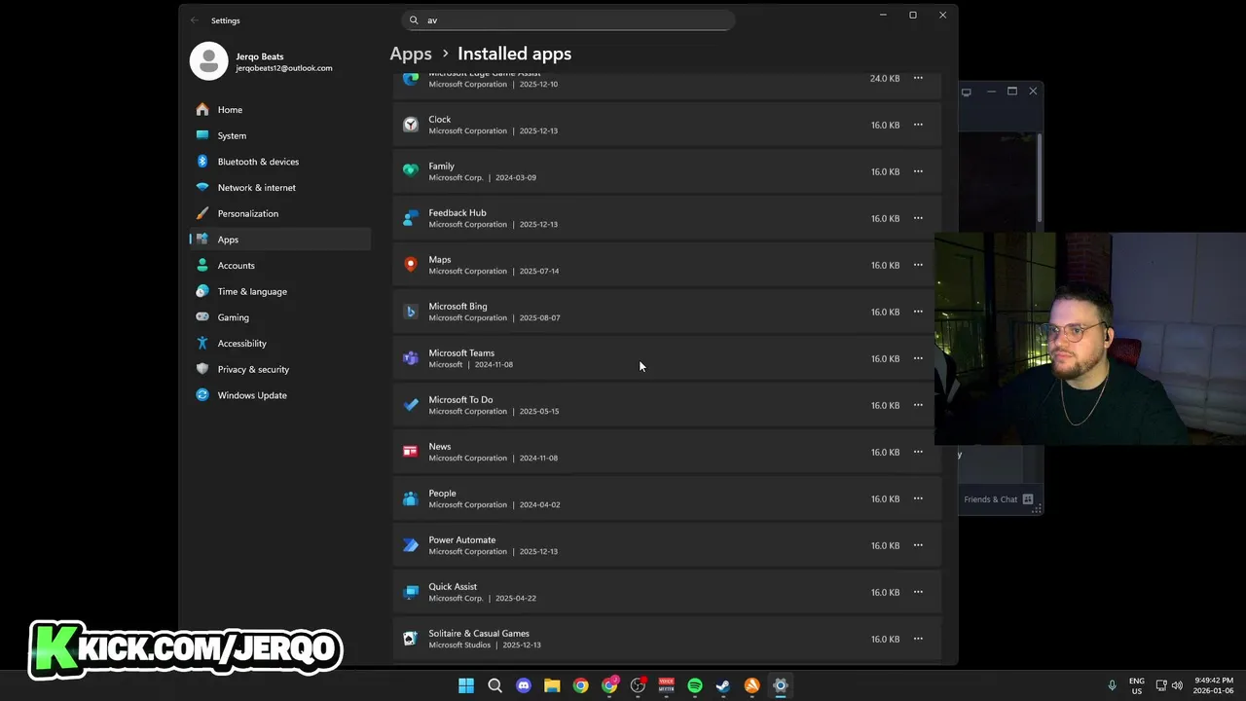Click the microphone icon in system tray
The height and width of the screenshot is (701, 1246).
click(1112, 685)
